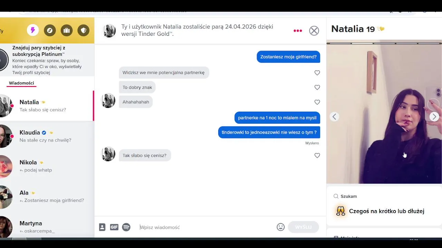The height and width of the screenshot is (248, 442).
Task: Like the "To dobry znak" message
Action: tap(317, 87)
